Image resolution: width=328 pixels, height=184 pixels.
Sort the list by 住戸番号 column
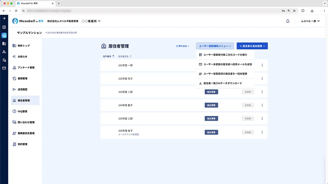point(109,56)
